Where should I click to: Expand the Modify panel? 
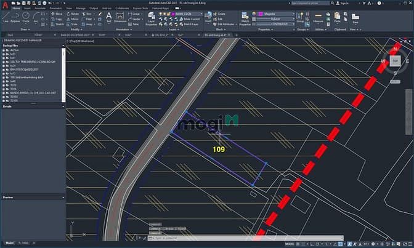pyautogui.click(x=76, y=30)
